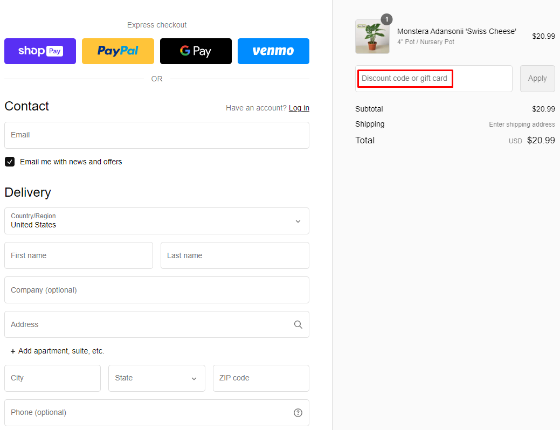The width and height of the screenshot is (560, 430).
Task: Choose PayPal express checkout
Action: coord(117,51)
